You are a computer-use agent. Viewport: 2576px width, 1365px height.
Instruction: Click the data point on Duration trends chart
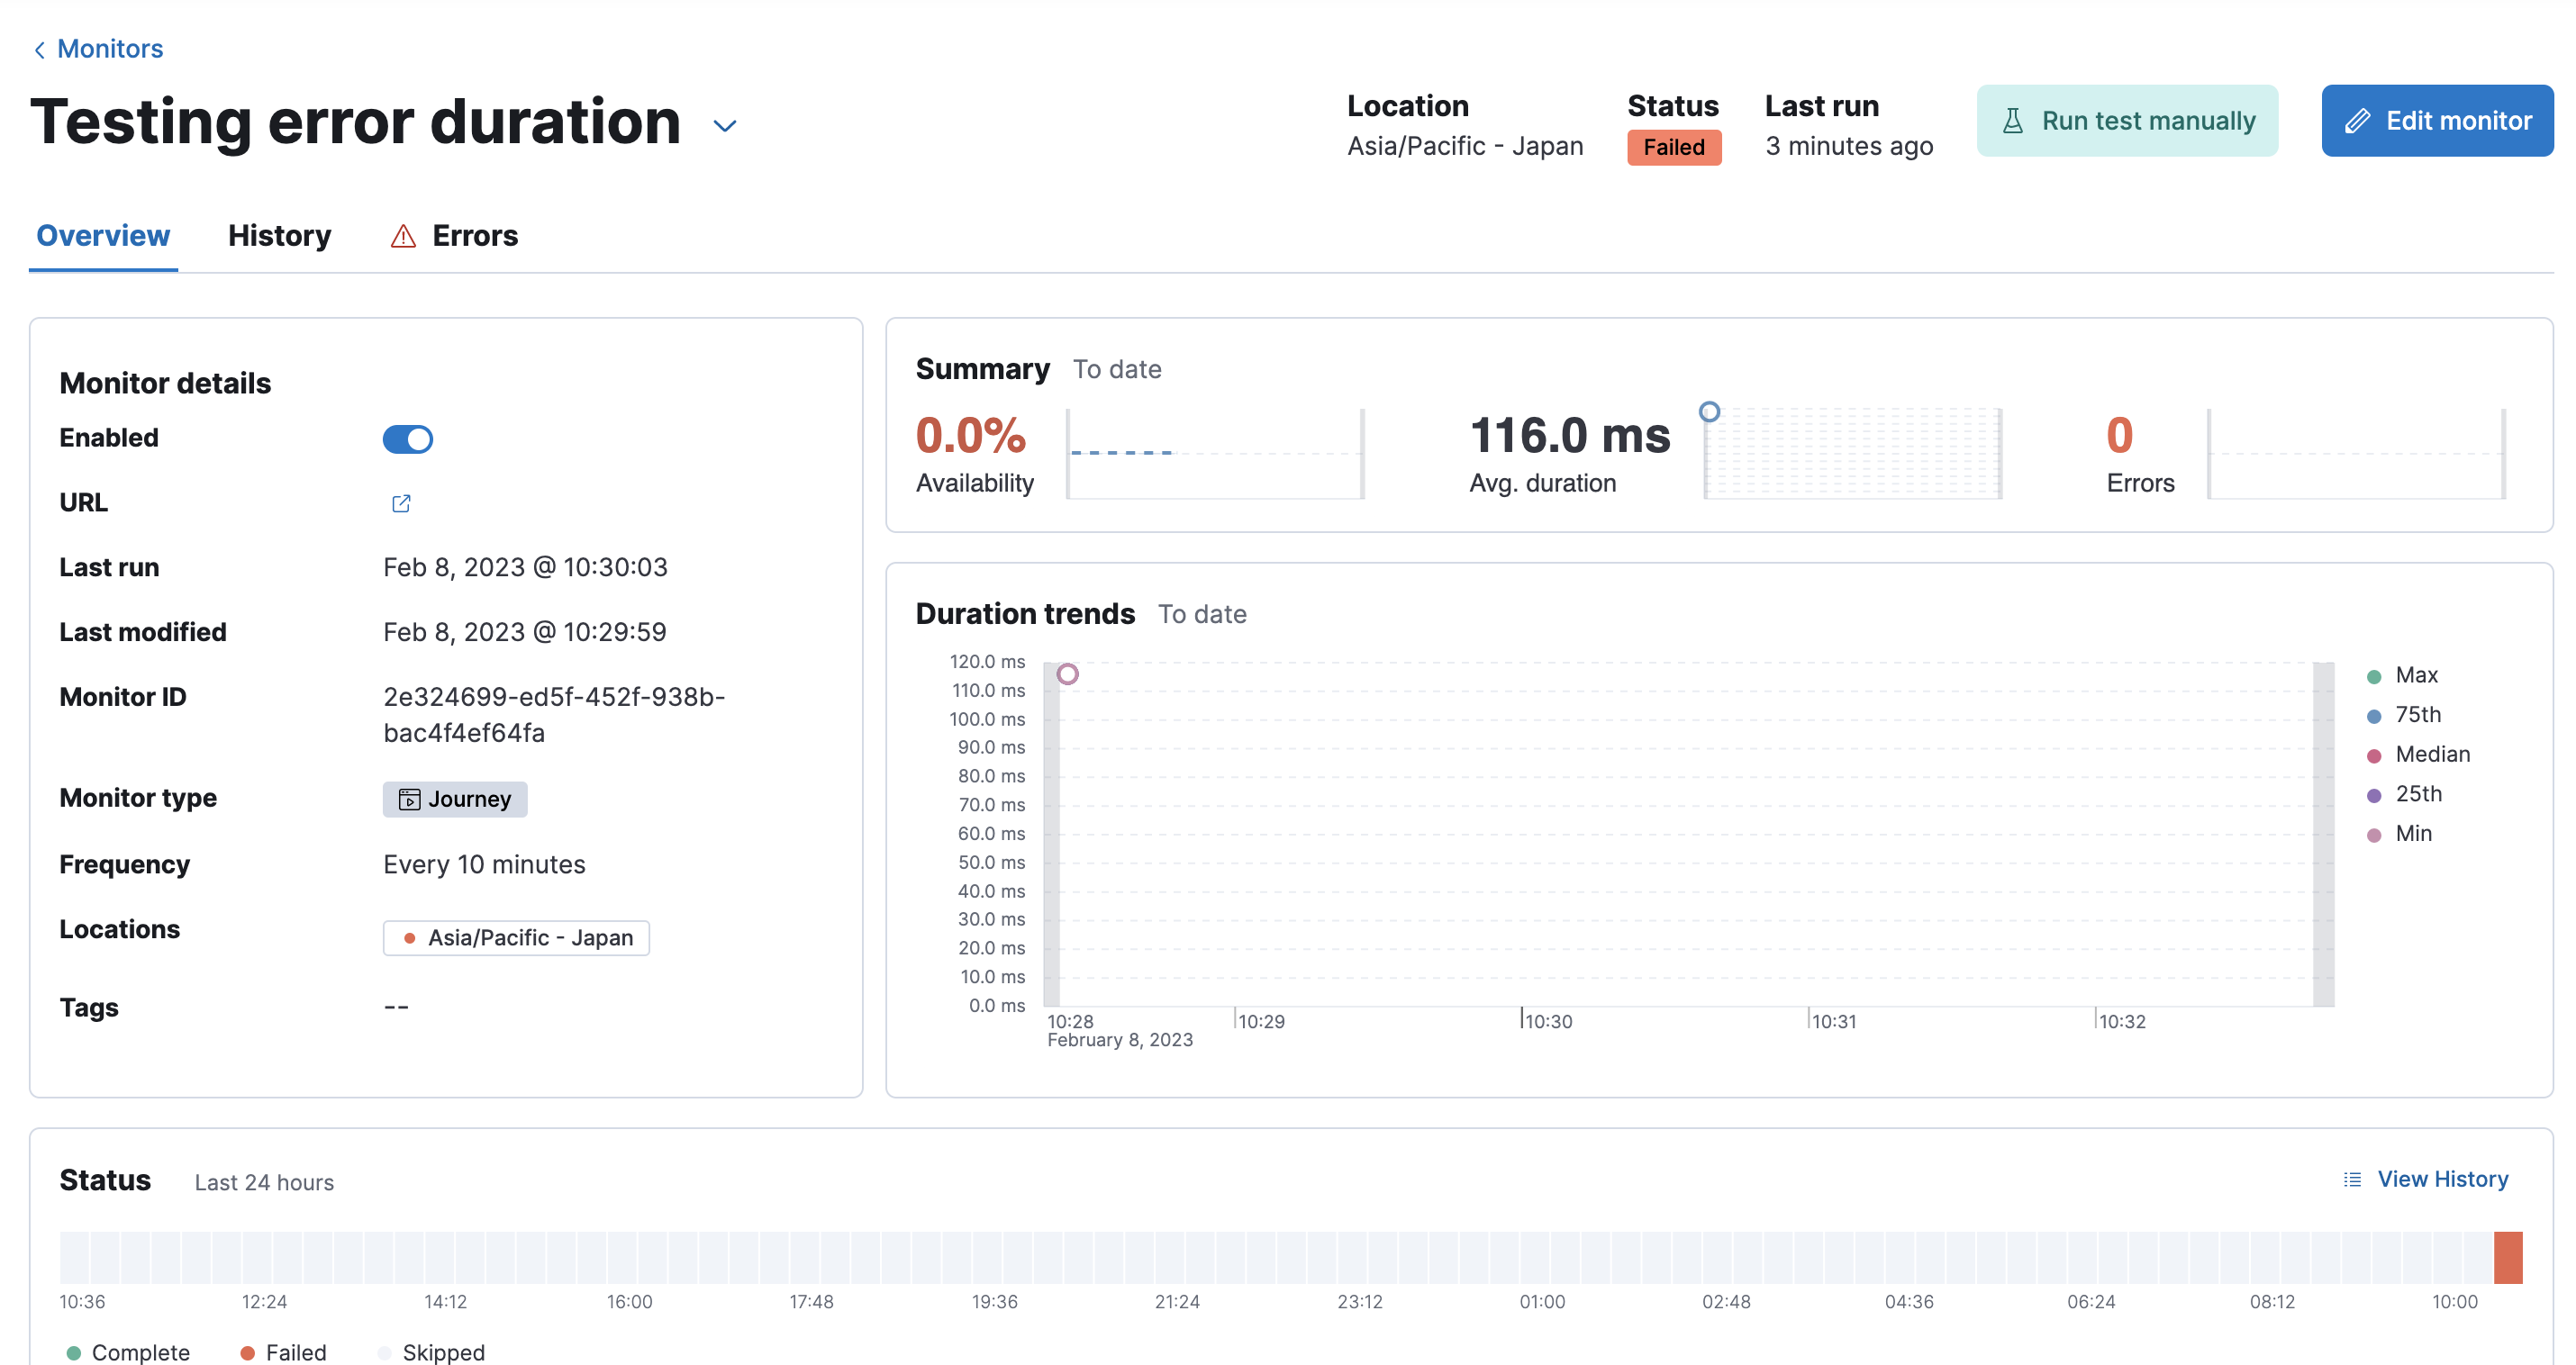[1067, 674]
